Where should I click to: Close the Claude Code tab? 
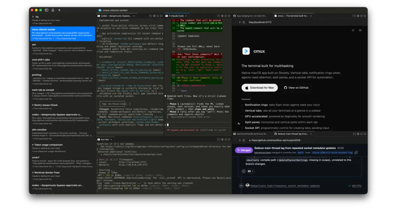coord(186,16)
